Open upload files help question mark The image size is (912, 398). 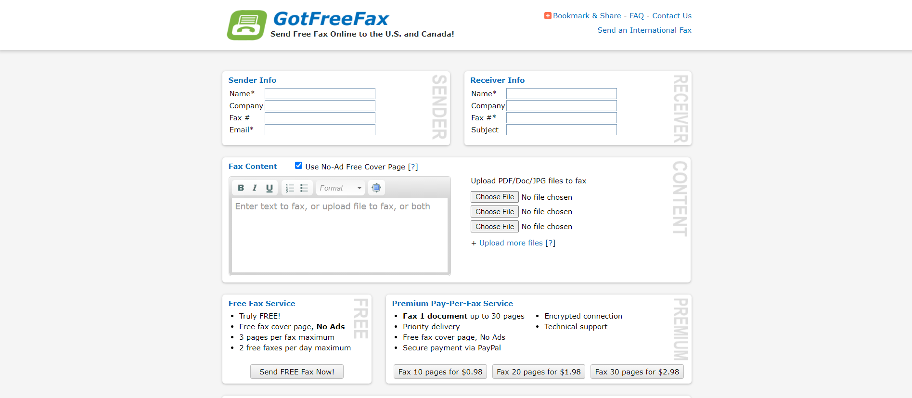pos(551,243)
